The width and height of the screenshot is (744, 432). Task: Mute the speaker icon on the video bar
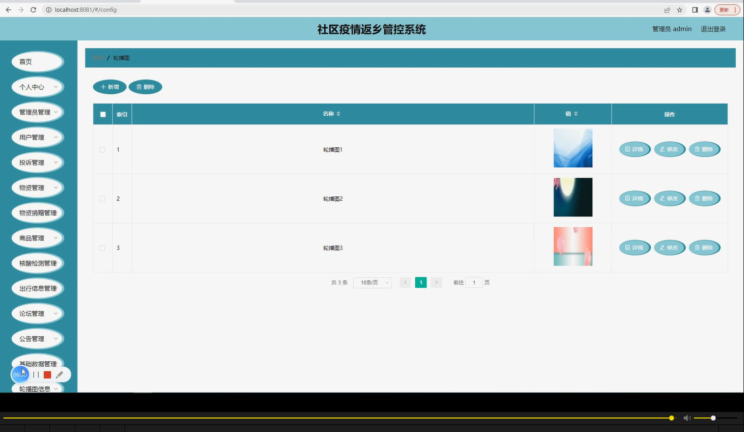[687, 418]
